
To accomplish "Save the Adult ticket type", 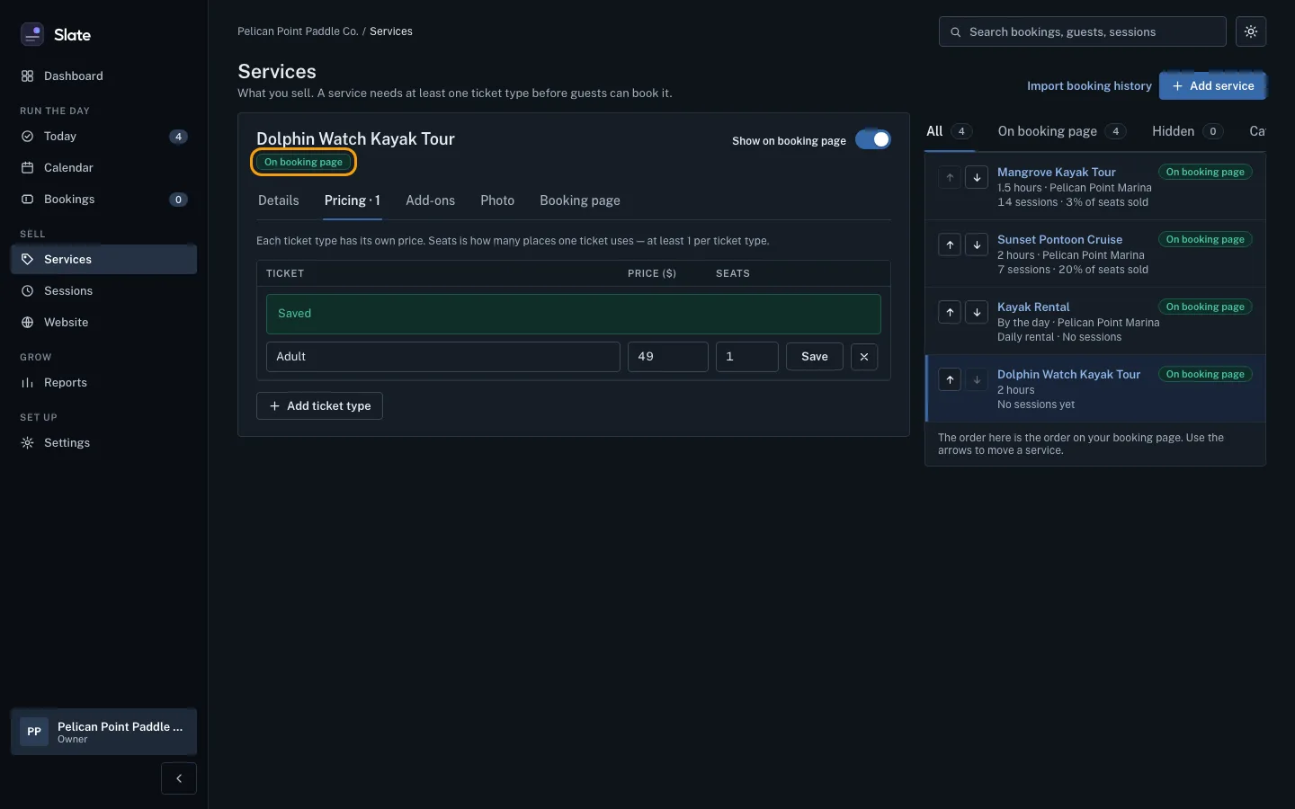I will (815, 357).
